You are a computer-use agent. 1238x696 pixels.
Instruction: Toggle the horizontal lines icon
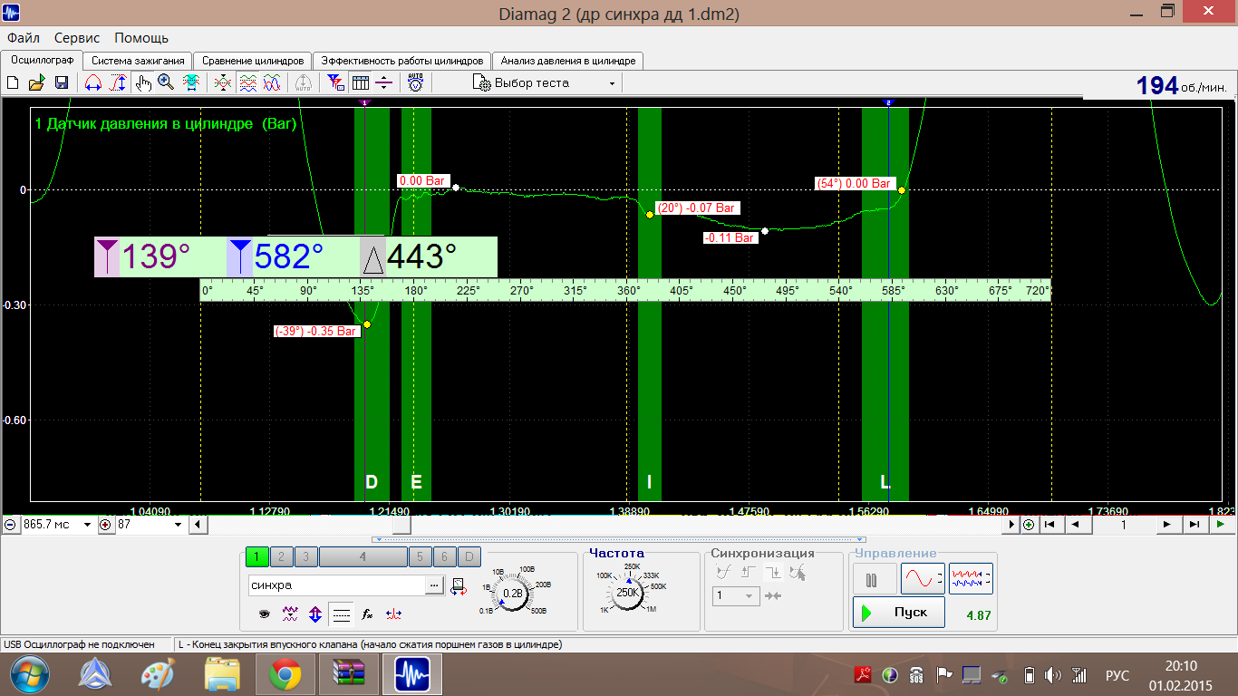[x=341, y=614]
